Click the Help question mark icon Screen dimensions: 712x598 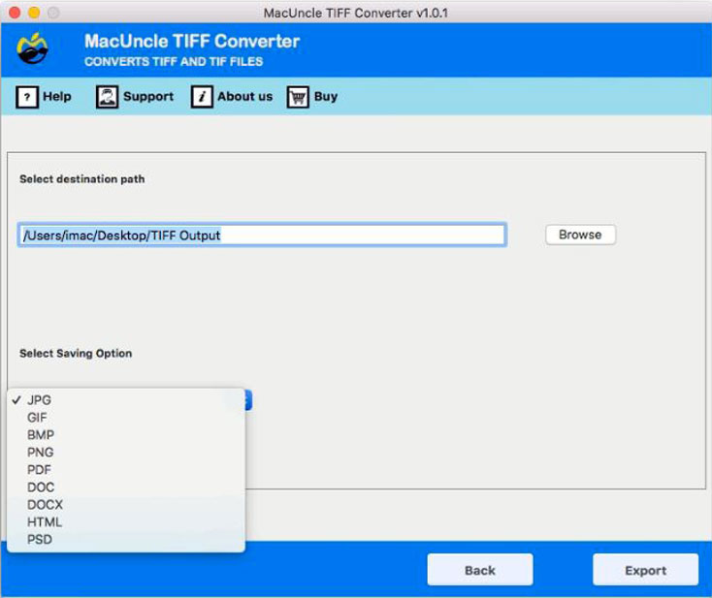[x=27, y=97]
